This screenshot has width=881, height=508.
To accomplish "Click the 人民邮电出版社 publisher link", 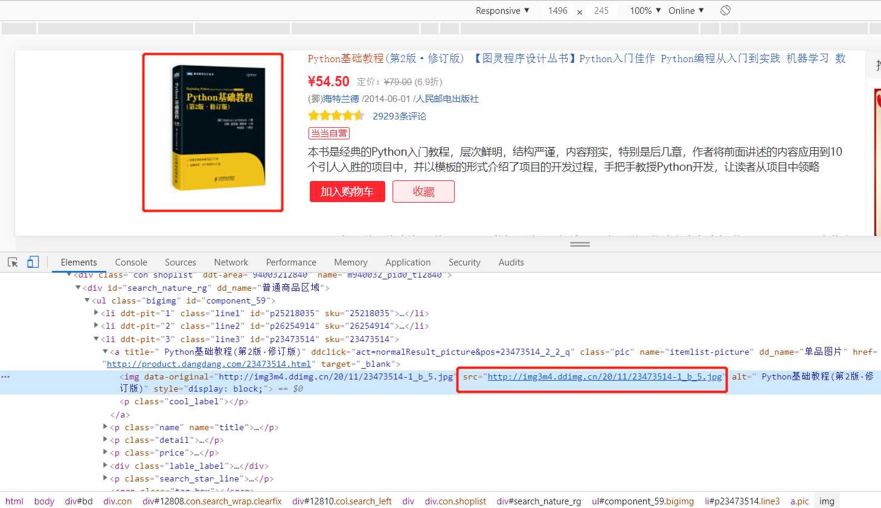I will [x=447, y=98].
